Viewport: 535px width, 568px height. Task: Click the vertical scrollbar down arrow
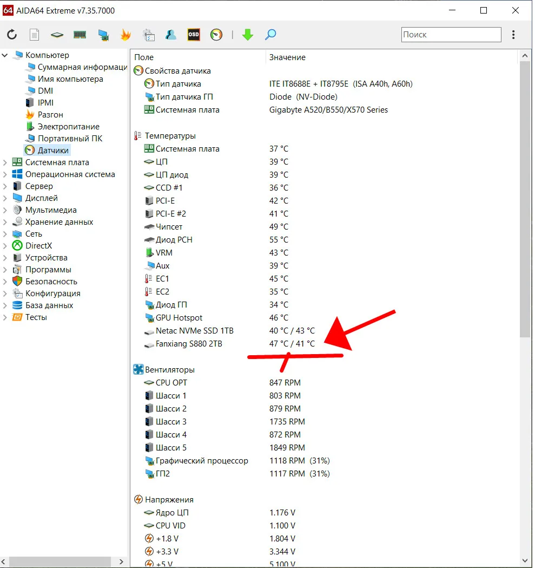pos(525,561)
